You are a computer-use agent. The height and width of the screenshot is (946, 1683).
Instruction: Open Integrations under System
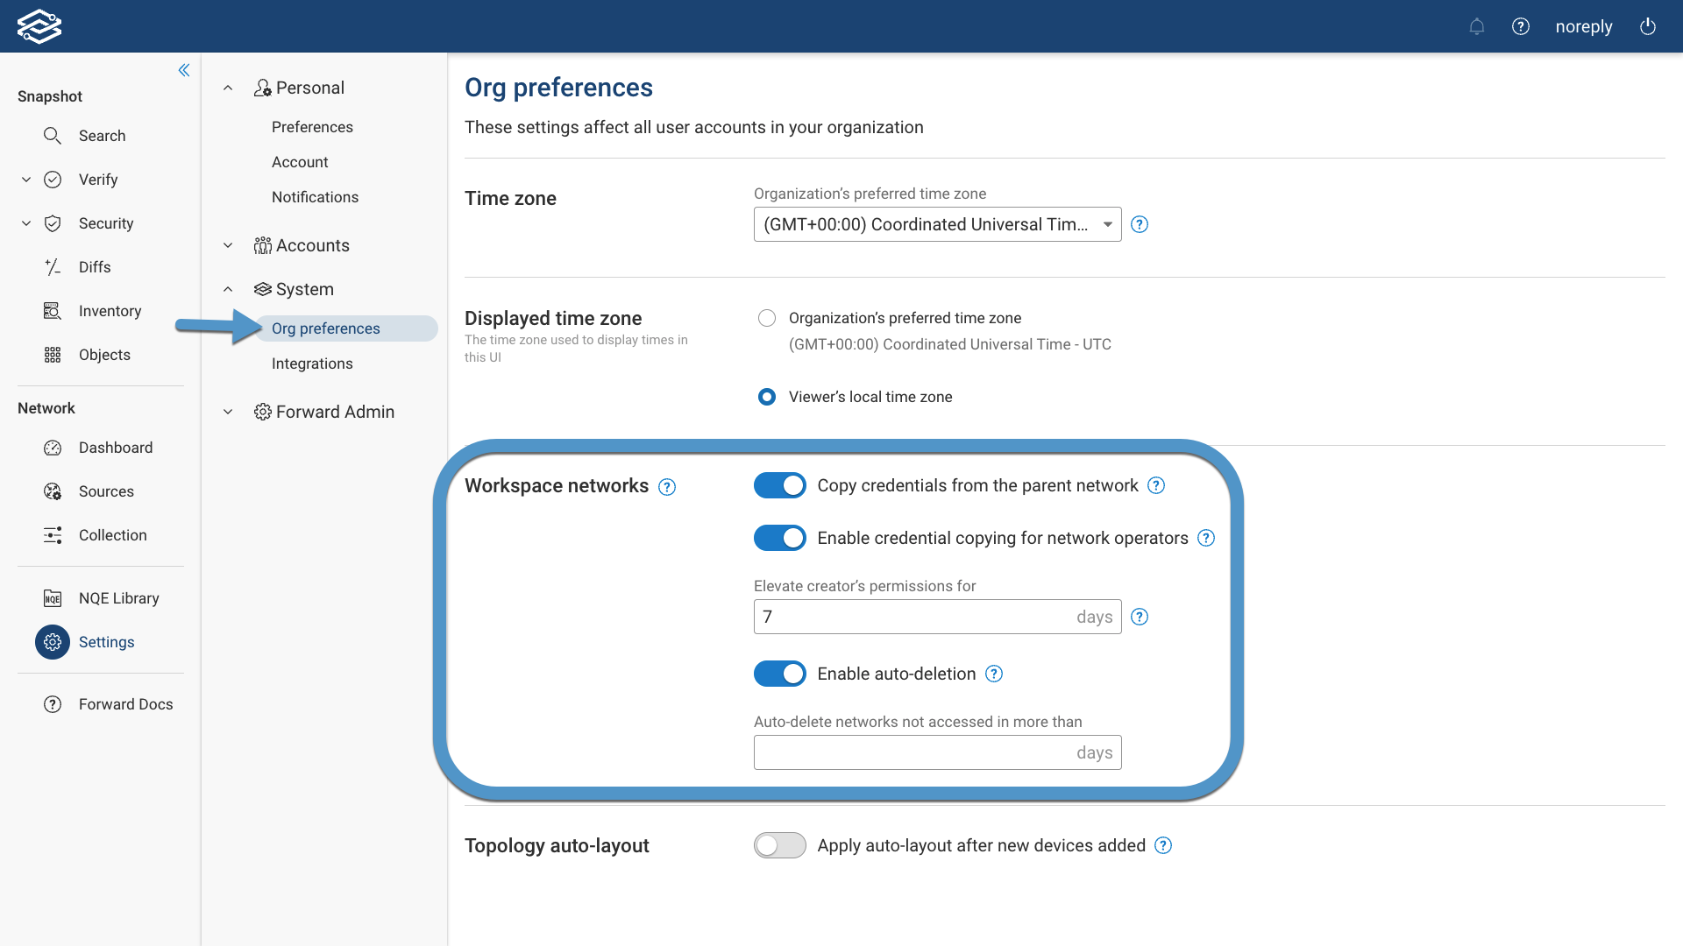pyautogui.click(x=312, y=364)
